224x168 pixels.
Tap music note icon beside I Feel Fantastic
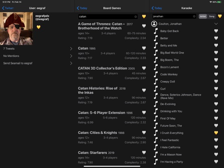tap(156, 140)
